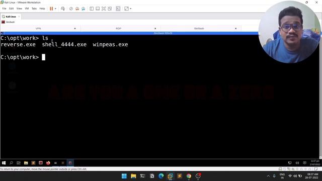Expand the power options dropdown arrow

pyautogui.click(x=55, y=9)
